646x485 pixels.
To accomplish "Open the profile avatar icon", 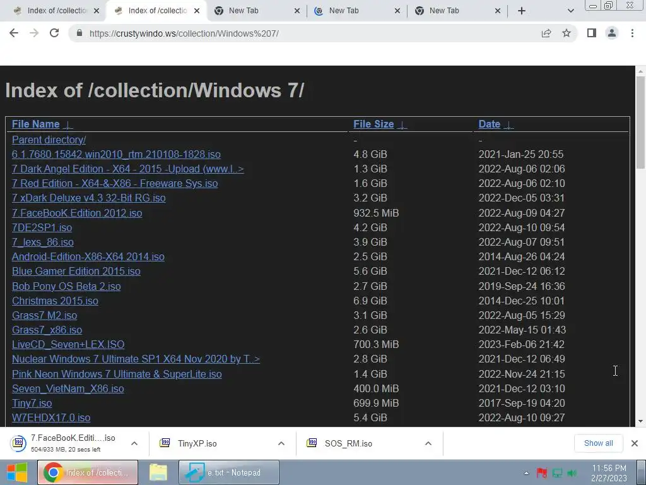I will point(612,33).
